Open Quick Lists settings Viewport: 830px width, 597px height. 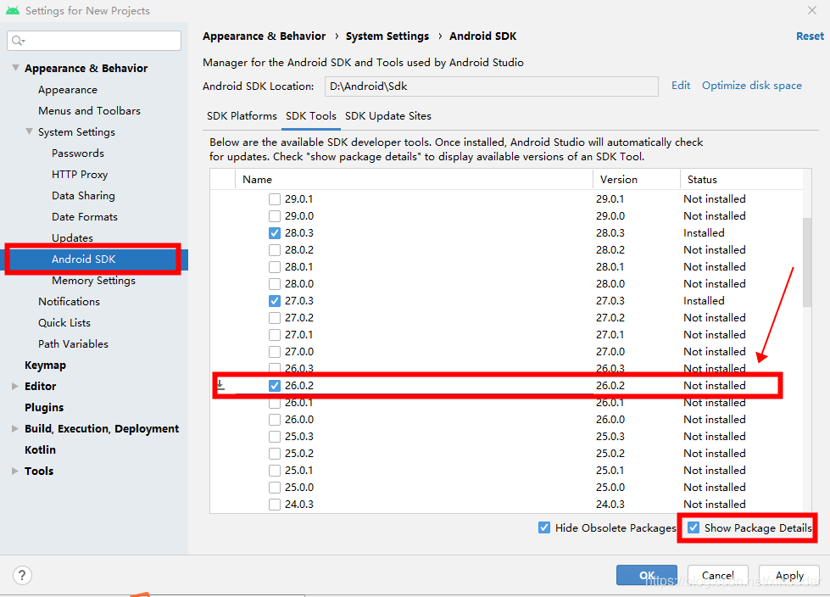coord(64,323)
